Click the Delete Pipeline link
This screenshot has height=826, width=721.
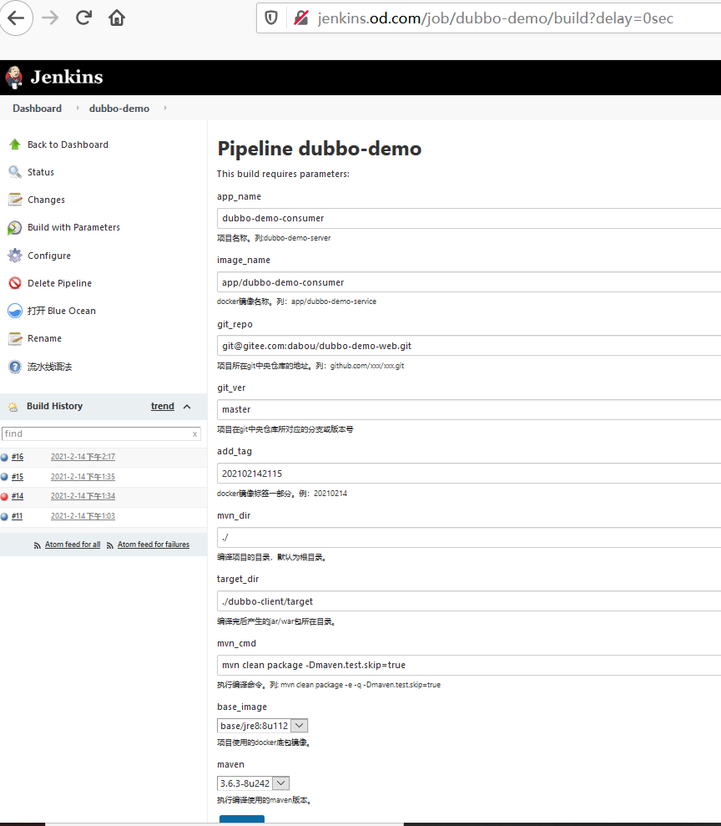pos(59,283)
